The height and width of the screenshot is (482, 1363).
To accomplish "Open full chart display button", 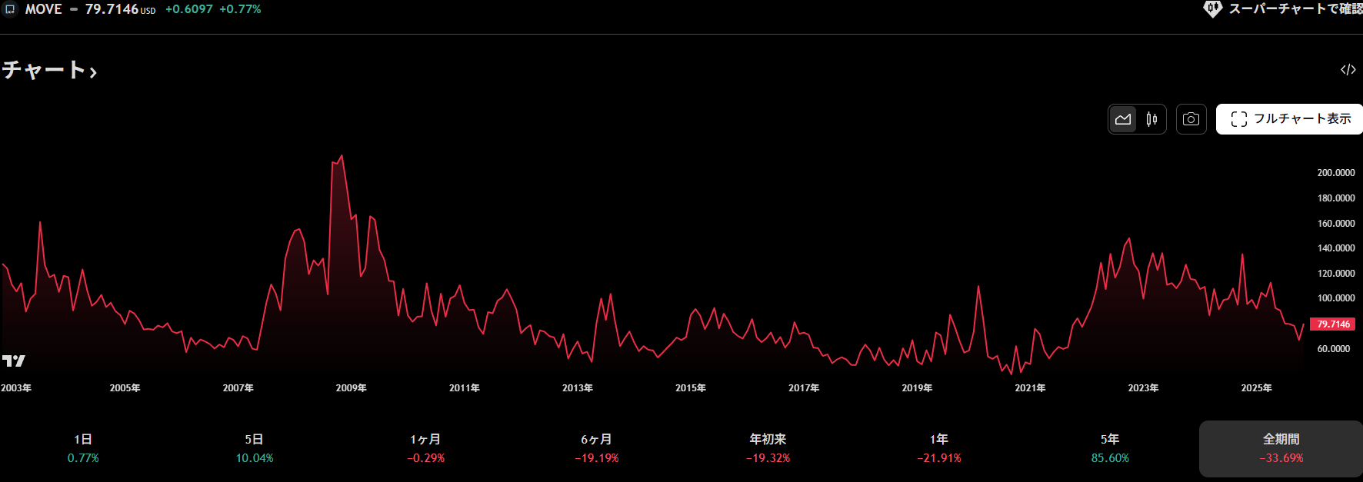I will (x=1291, y=119).
